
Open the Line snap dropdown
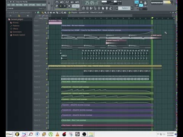coord(143,9)
